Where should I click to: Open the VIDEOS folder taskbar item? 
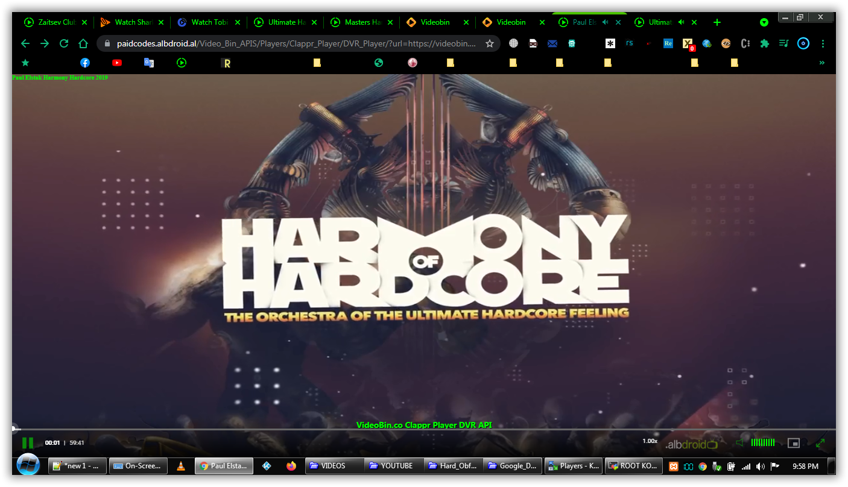pos(335,466)
